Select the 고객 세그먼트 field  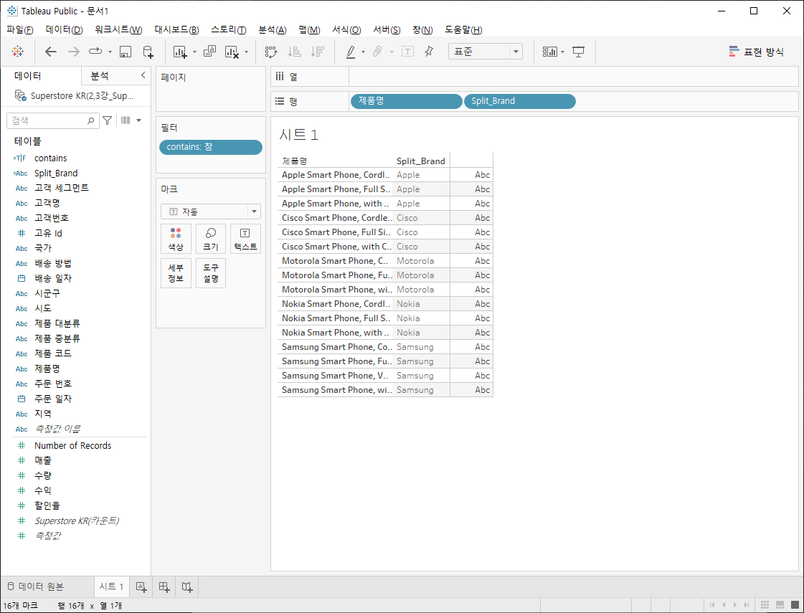62,188
